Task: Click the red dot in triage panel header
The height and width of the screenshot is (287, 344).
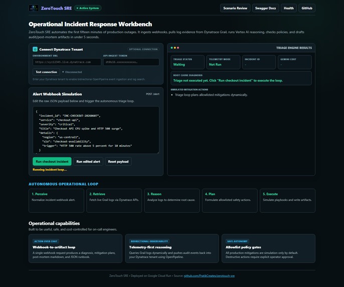Action: point(178,48)
